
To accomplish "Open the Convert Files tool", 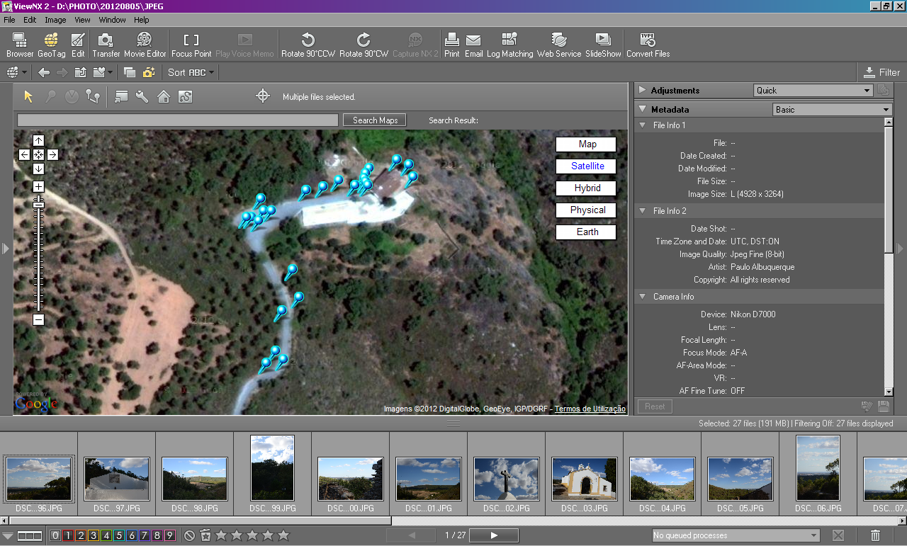I will [648, 45].
